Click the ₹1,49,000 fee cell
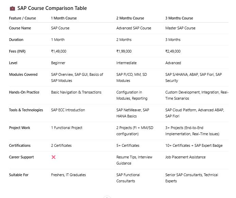Viewport: 236px width, 198px height. coord(58,51)
